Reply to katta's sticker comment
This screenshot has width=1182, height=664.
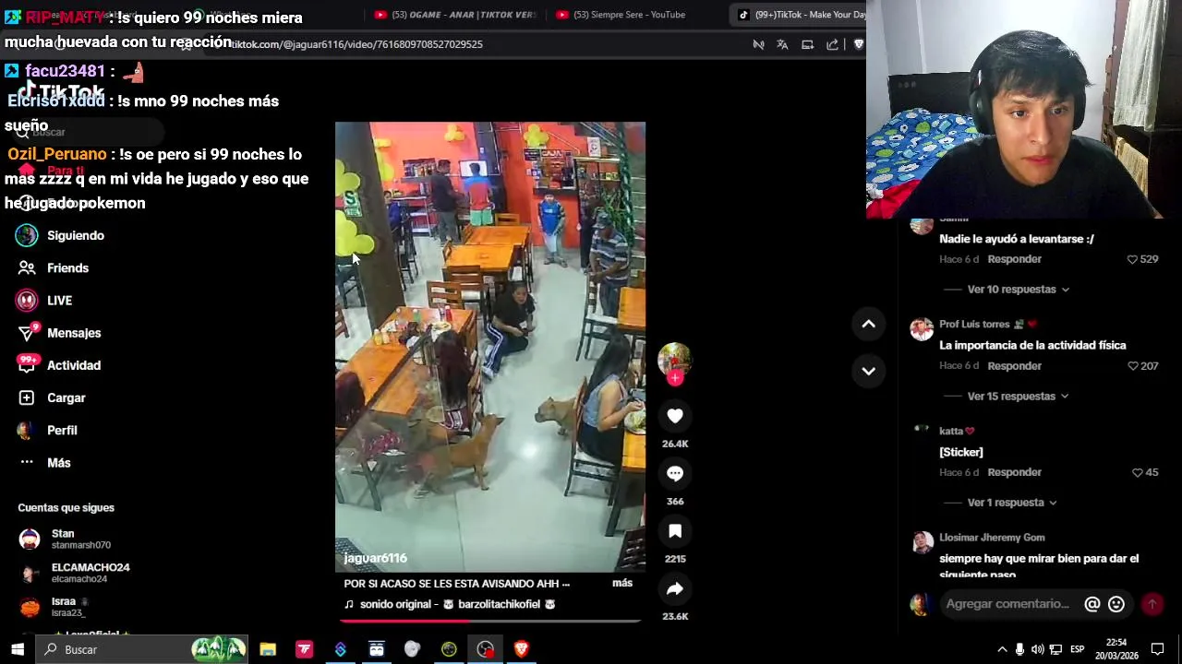click(x=1014, y=472)
